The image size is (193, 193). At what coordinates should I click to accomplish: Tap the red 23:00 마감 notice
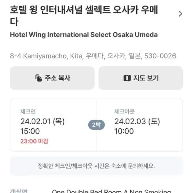click(34, 141)
